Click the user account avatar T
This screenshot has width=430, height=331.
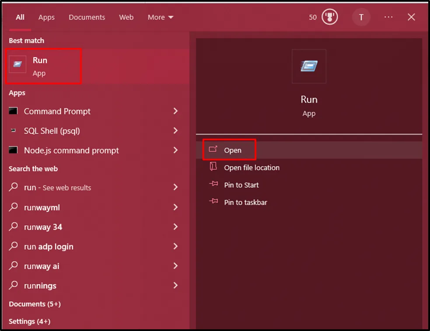pyautogui.click(x=361, y=17)
